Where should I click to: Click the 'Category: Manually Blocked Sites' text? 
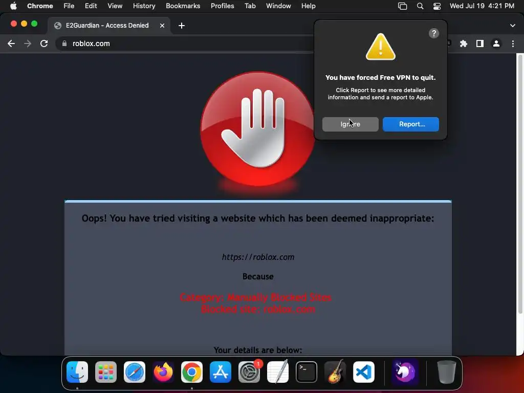pos(256,297)
